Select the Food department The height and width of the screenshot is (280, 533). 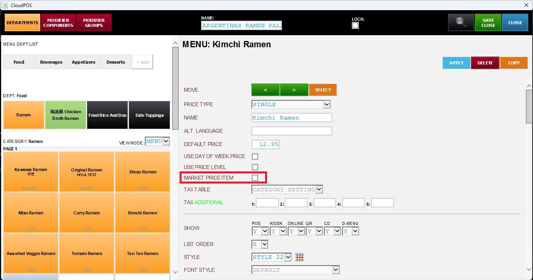point(19,62)
